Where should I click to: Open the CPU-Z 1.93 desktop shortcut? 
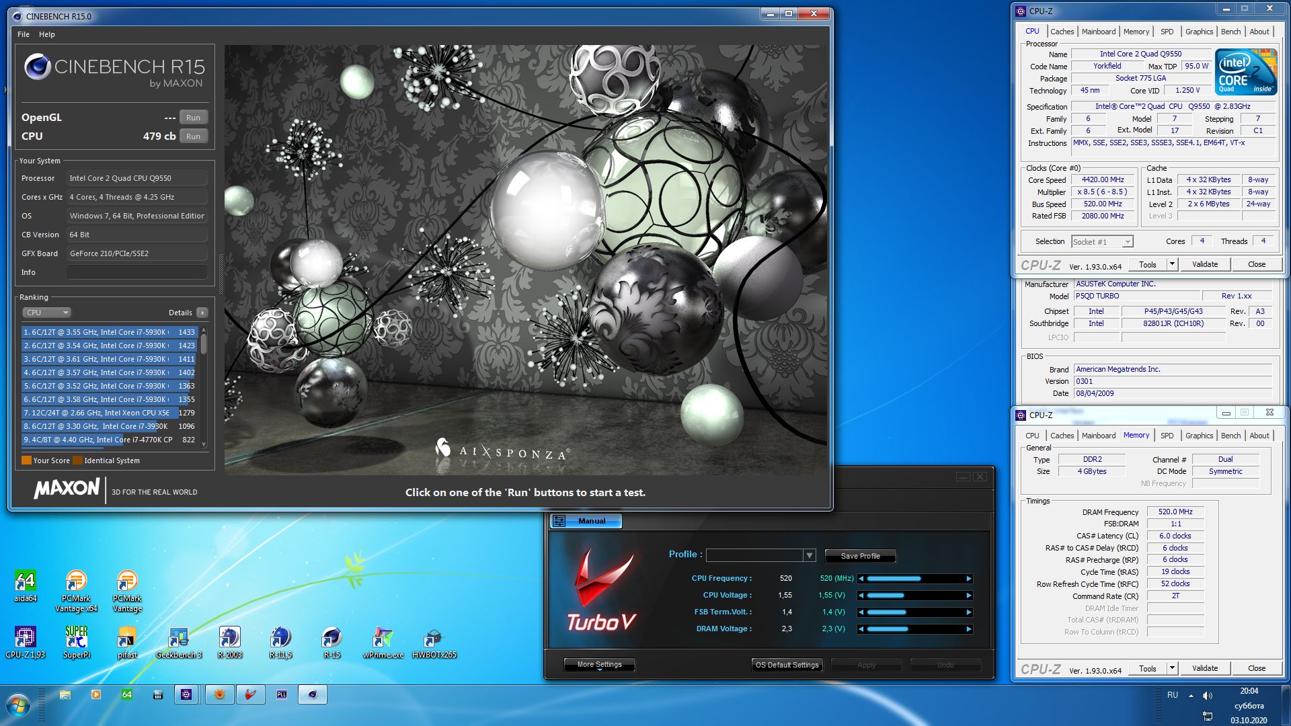pyautogui.click(x=25, y=642)
